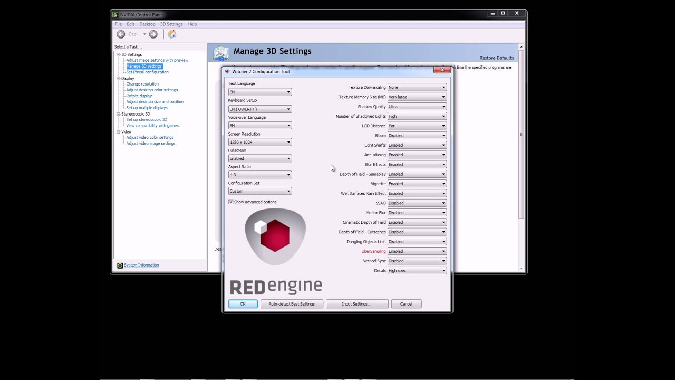Image resolution: width=675 pixels, height=380 pixels.
Task: Change the Anti-aliasing dropdown
Action: pos(417,155)
